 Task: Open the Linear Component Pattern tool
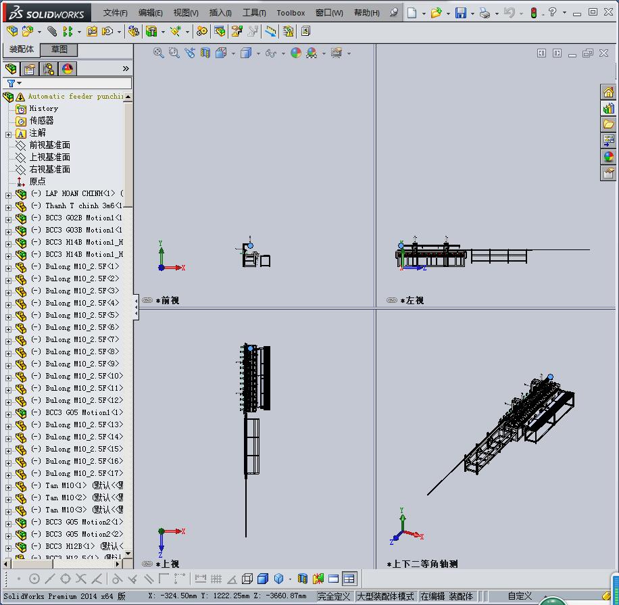click(x=68, y=31)
